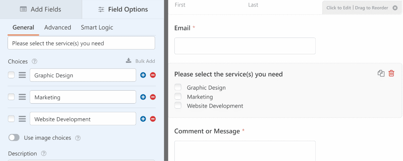This screenshot has width=403, height=161.
Task: Click the help icon beside Use image choices
Action: coord(78,138)
